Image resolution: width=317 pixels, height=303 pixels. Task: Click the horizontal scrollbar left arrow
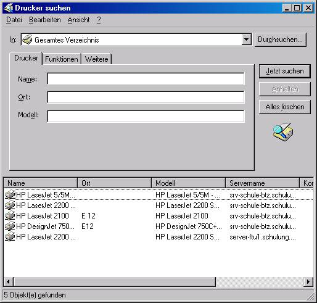point(9,281)
